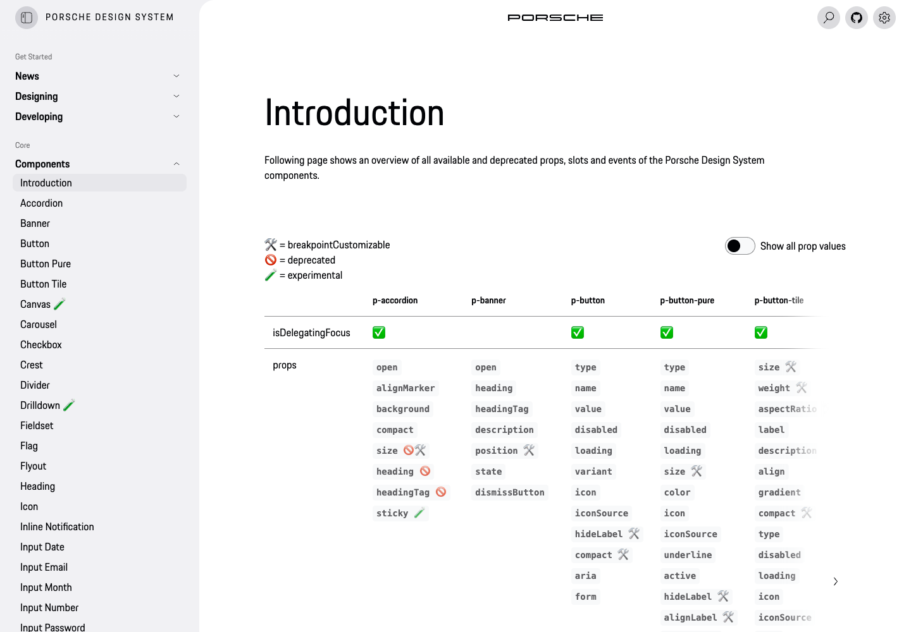
Task: Collapse the Components section chevron
Action: 177,164
